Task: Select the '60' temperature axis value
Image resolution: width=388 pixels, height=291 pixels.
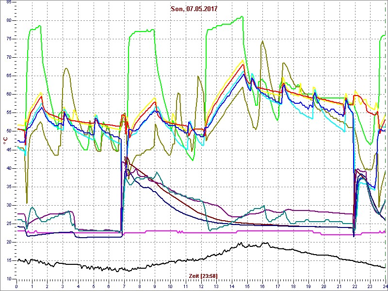Action: (x=8, y=94)
